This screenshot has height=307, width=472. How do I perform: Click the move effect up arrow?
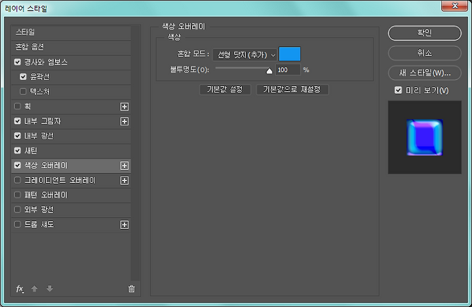pos(34,289)
